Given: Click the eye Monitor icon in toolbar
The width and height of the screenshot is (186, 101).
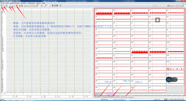Looking at the screenshot, I should click(x=2, y=6).
